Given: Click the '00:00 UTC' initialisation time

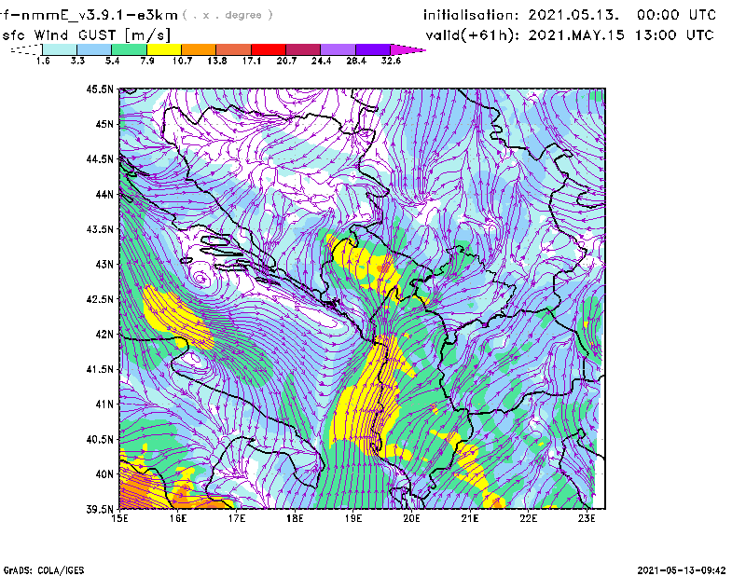Looking at the screenshot, I should click(677, 15).
